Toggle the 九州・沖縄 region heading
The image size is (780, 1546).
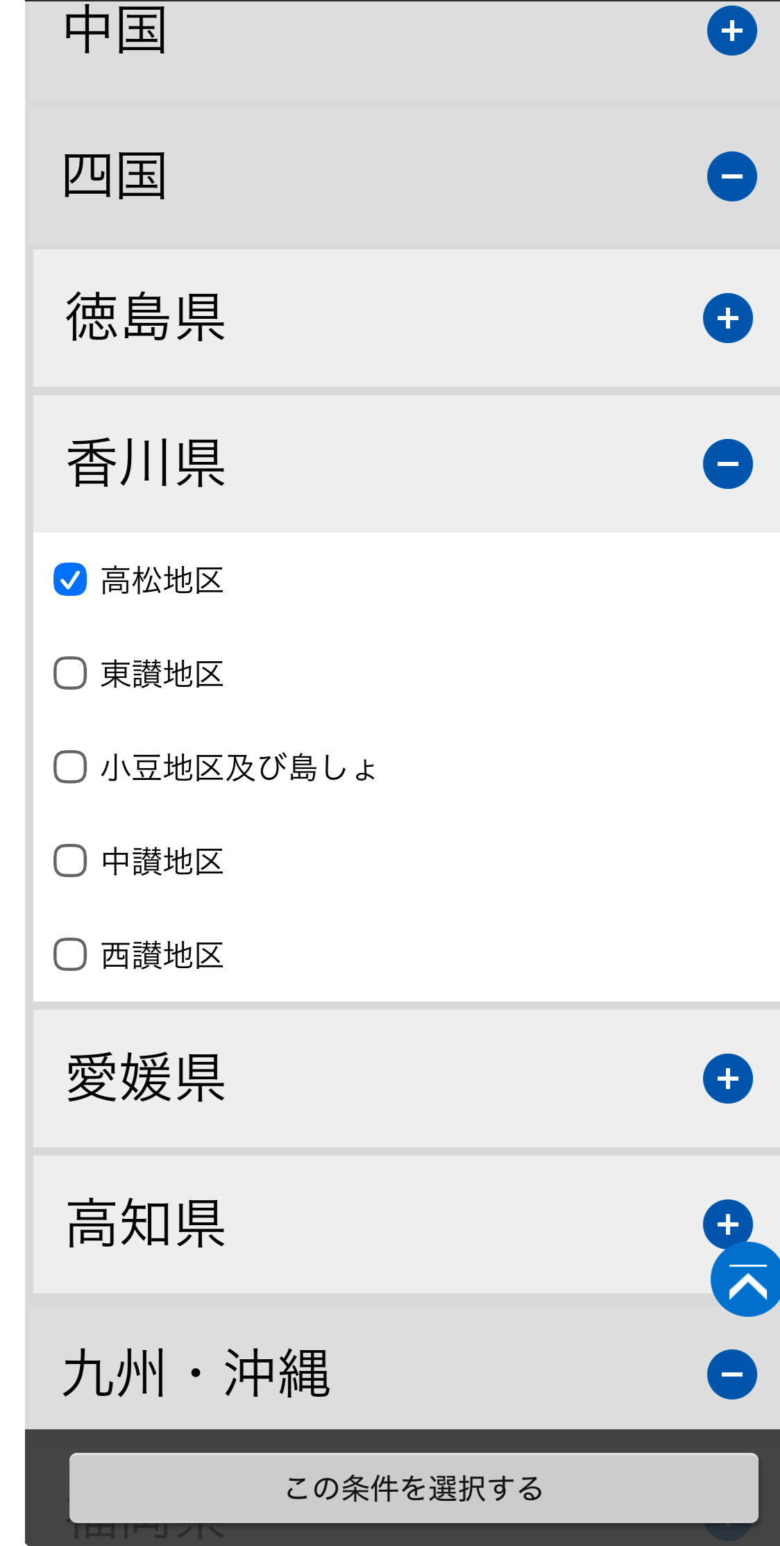pyautogui.click(x=196, y=1374)
